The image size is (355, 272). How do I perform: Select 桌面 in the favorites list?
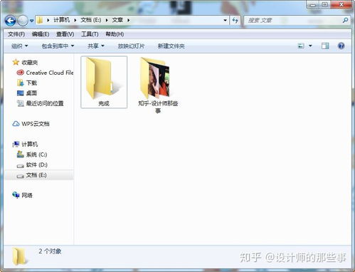pos(31,93)
